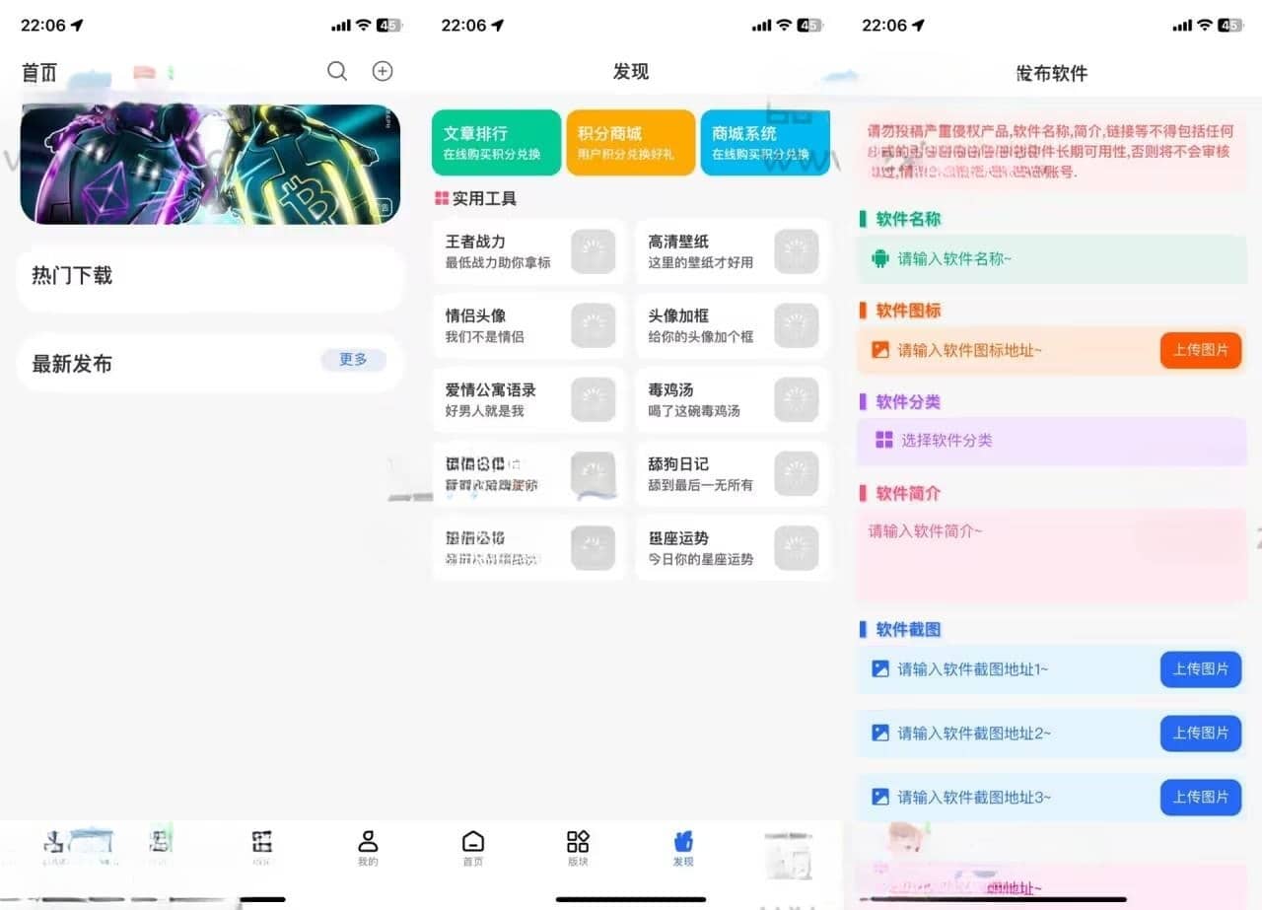This screenshot has height=910, width=1262.
Task: Focus the 请输入软件简介 text area
Action: (1051, 556)
